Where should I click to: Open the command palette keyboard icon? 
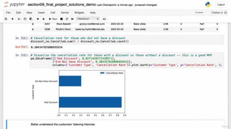point(104,19)
